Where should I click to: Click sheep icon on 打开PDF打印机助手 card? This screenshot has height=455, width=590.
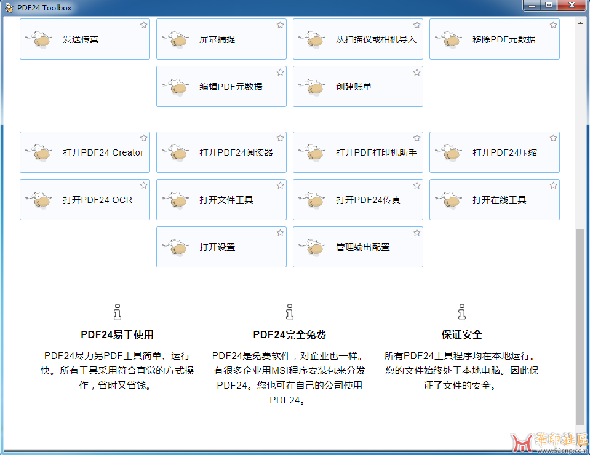(313, 152)
